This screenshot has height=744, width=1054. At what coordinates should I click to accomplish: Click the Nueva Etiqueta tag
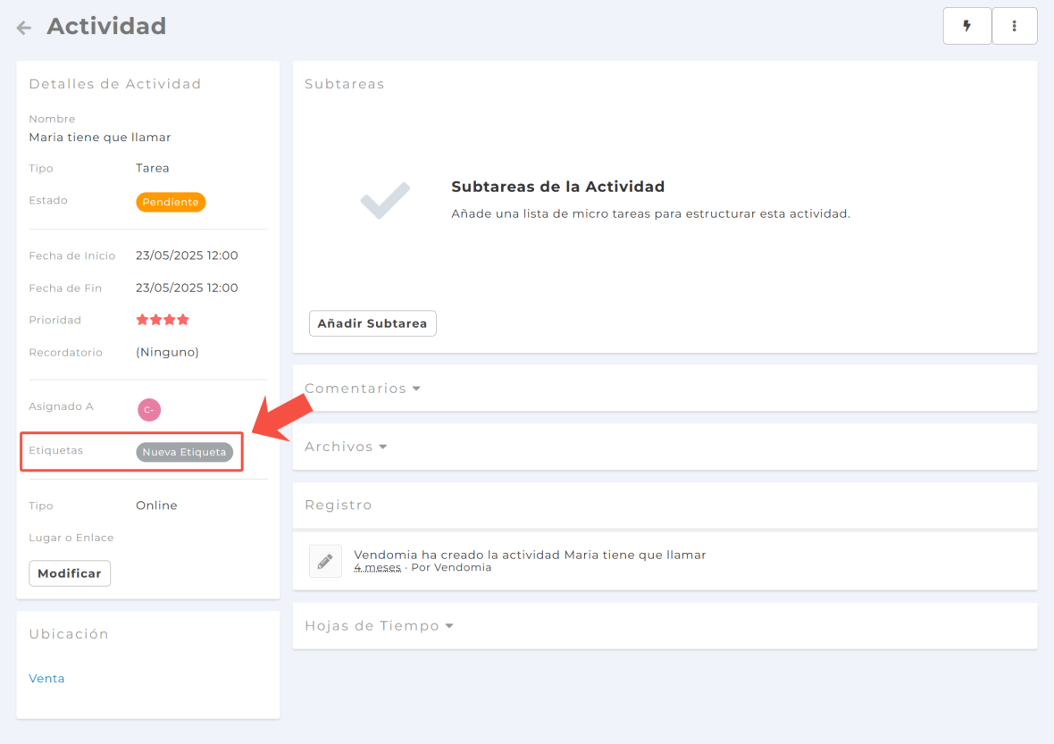184,452
